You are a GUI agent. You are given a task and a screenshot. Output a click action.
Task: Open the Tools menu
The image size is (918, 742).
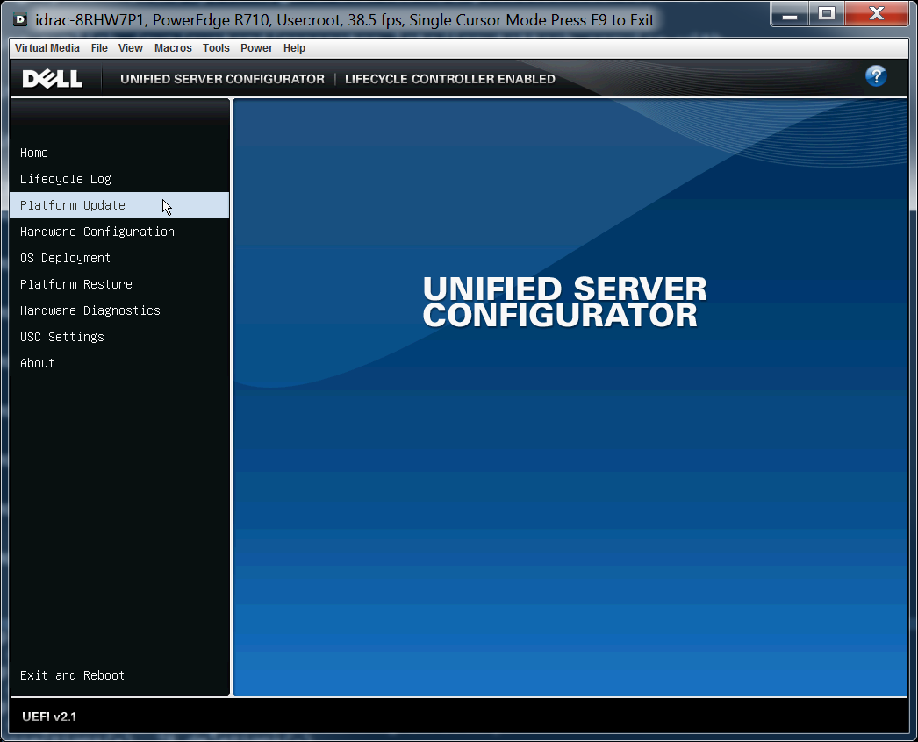coord(216,48)
